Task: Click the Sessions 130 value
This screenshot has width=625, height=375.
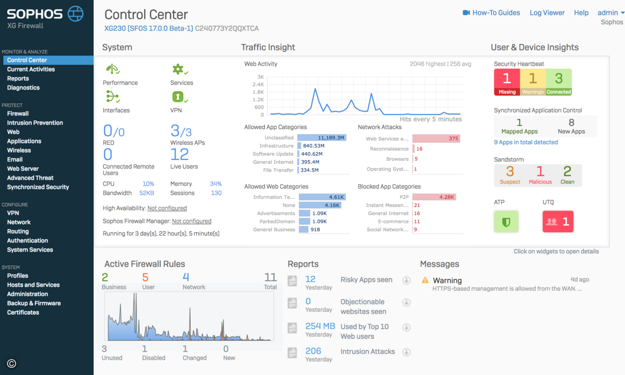Action: (x=216, y=193)
